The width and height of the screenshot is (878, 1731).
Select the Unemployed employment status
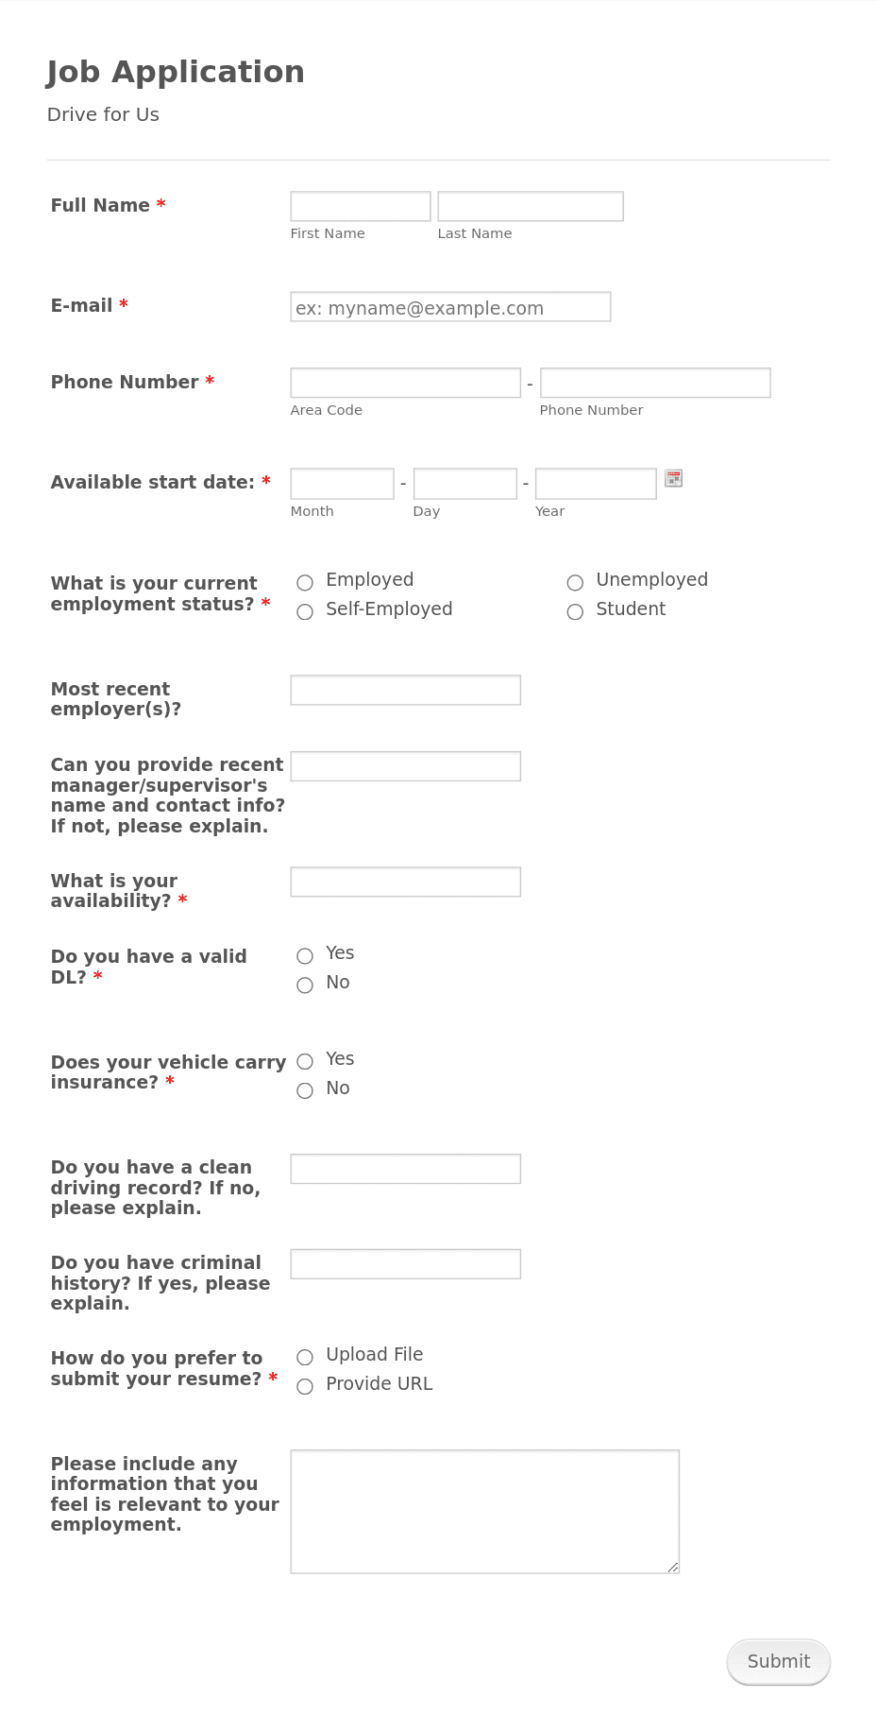pyautogui.click(x=575, y=583)
